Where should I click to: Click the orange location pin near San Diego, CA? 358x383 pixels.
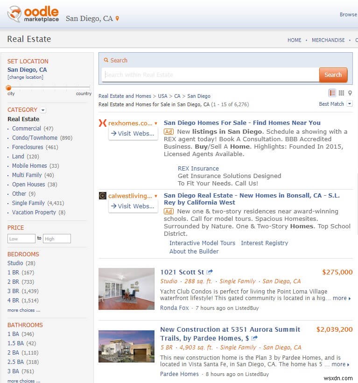click(x=117, y=19)
